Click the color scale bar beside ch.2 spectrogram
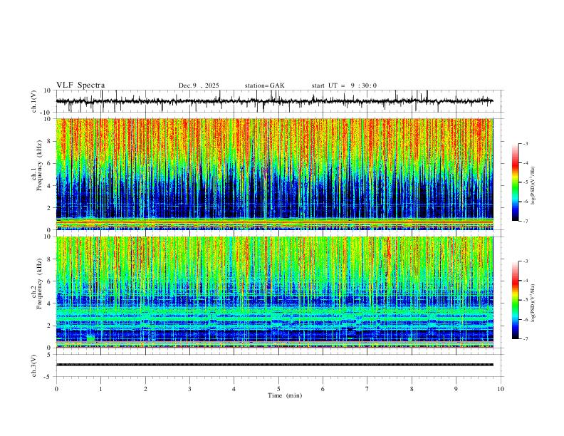The width and height of the screenshot is (564, 436). pyautogui.click(x=516, y=300)
